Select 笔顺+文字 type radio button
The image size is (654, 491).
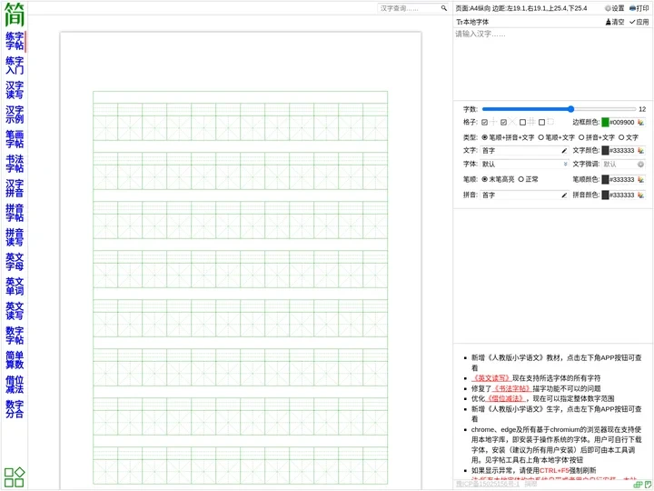tap(541, 136)
